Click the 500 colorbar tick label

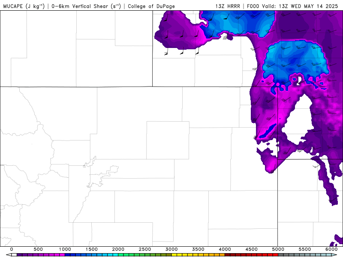pyautogui.click(x=38, y=249)
